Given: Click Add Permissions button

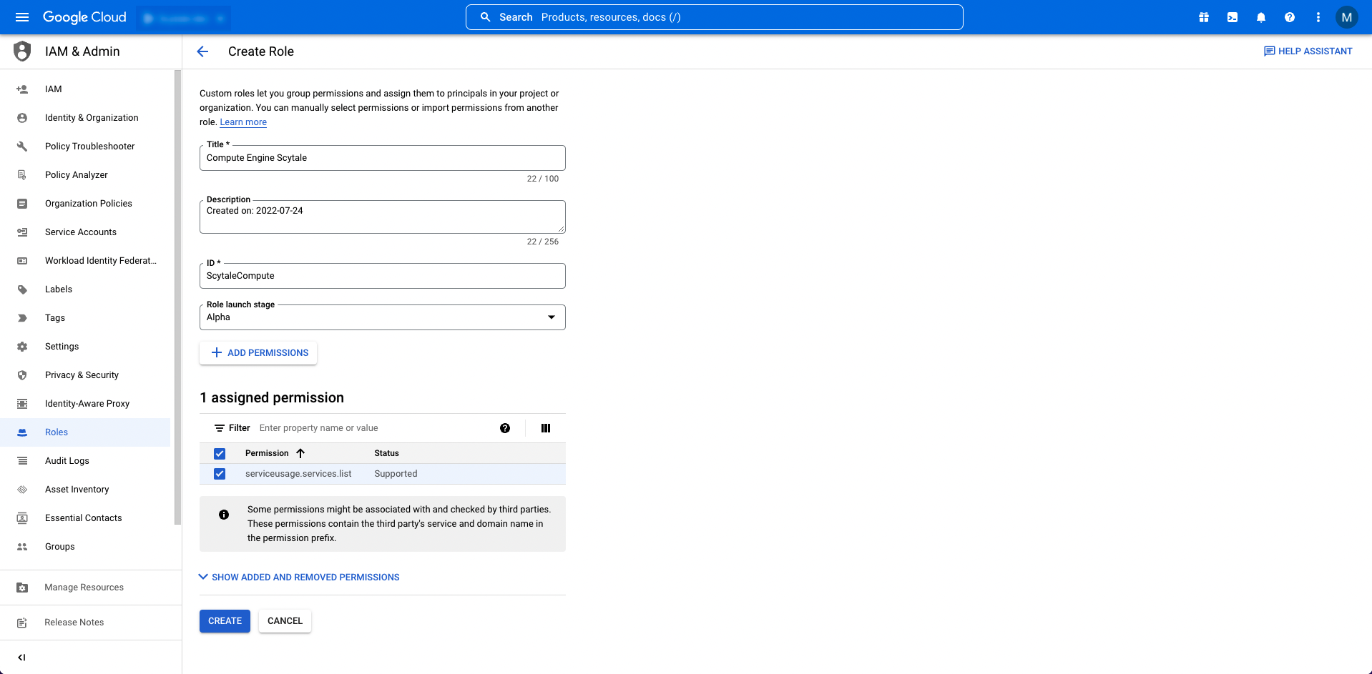Looking at the screenshot, I should click(x=258, y=353).
